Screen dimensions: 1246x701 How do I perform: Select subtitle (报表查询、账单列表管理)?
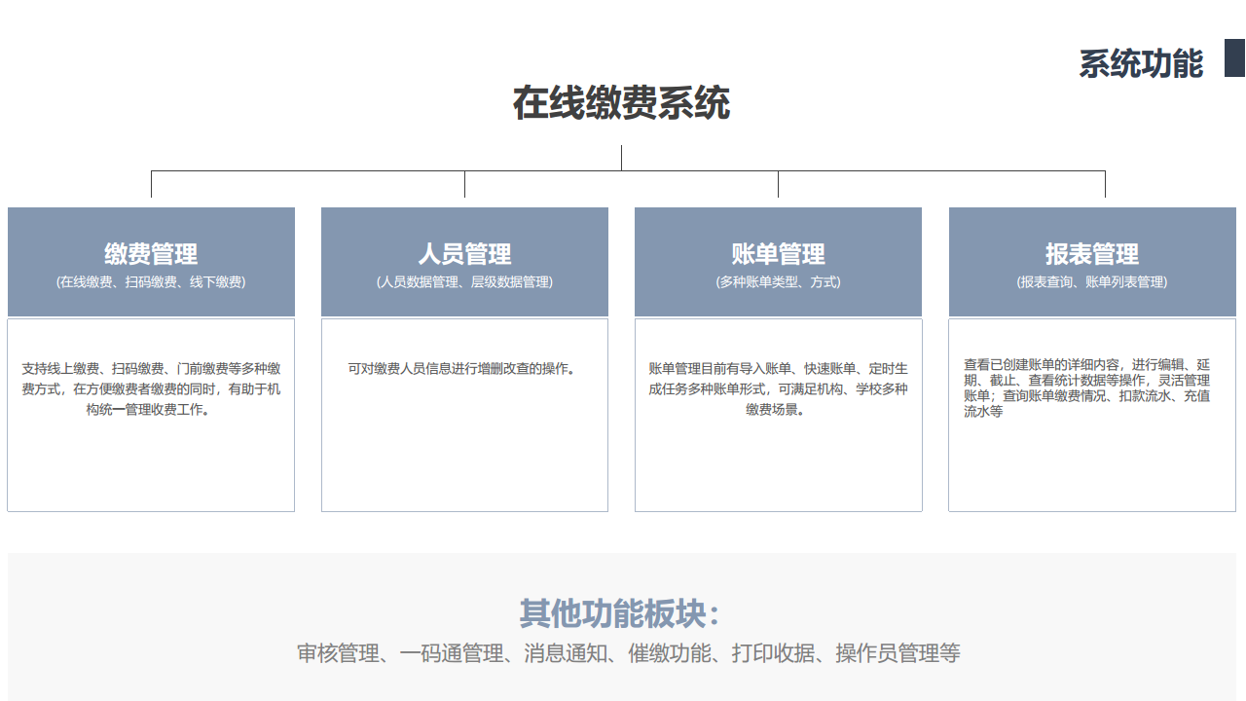(1092, 282)
